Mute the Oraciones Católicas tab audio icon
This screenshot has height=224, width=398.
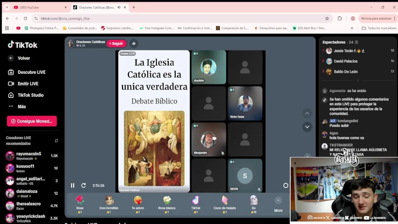coord(119,7)
